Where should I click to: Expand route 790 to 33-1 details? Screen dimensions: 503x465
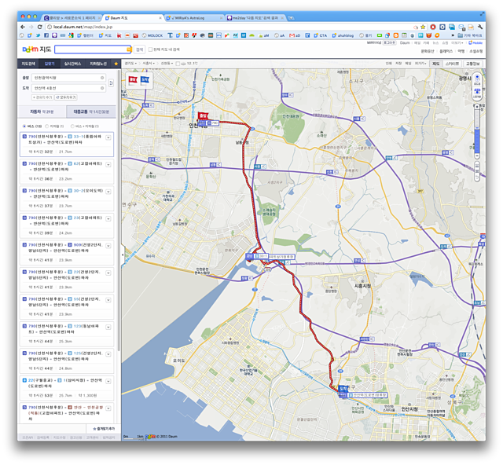coord(108,137)
